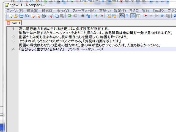Click the Copy icon in the toolbar
176x132 pixels.
pyautogui.click(x=57, y=16)
